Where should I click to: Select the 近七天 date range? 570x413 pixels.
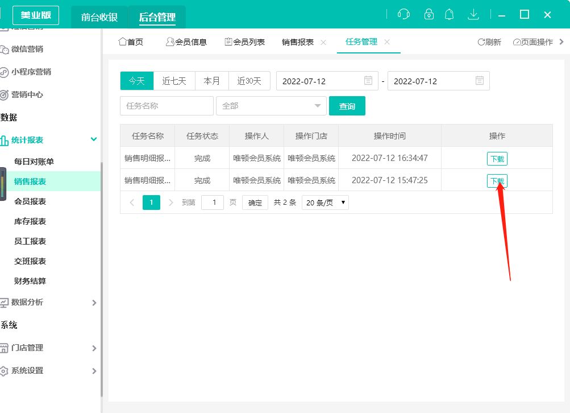pos(174,81)
